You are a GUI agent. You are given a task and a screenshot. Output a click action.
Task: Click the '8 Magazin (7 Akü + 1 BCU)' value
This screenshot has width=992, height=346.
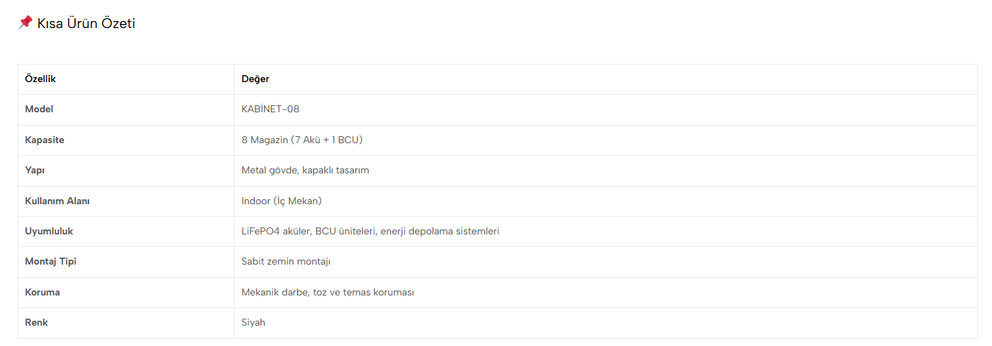pyautogui.click(x=302, y=140)
